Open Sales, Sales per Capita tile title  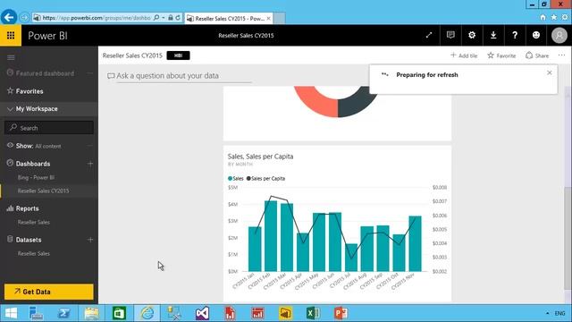260,157
